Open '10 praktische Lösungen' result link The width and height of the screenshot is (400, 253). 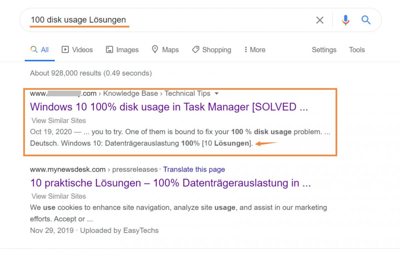point(170,183)
